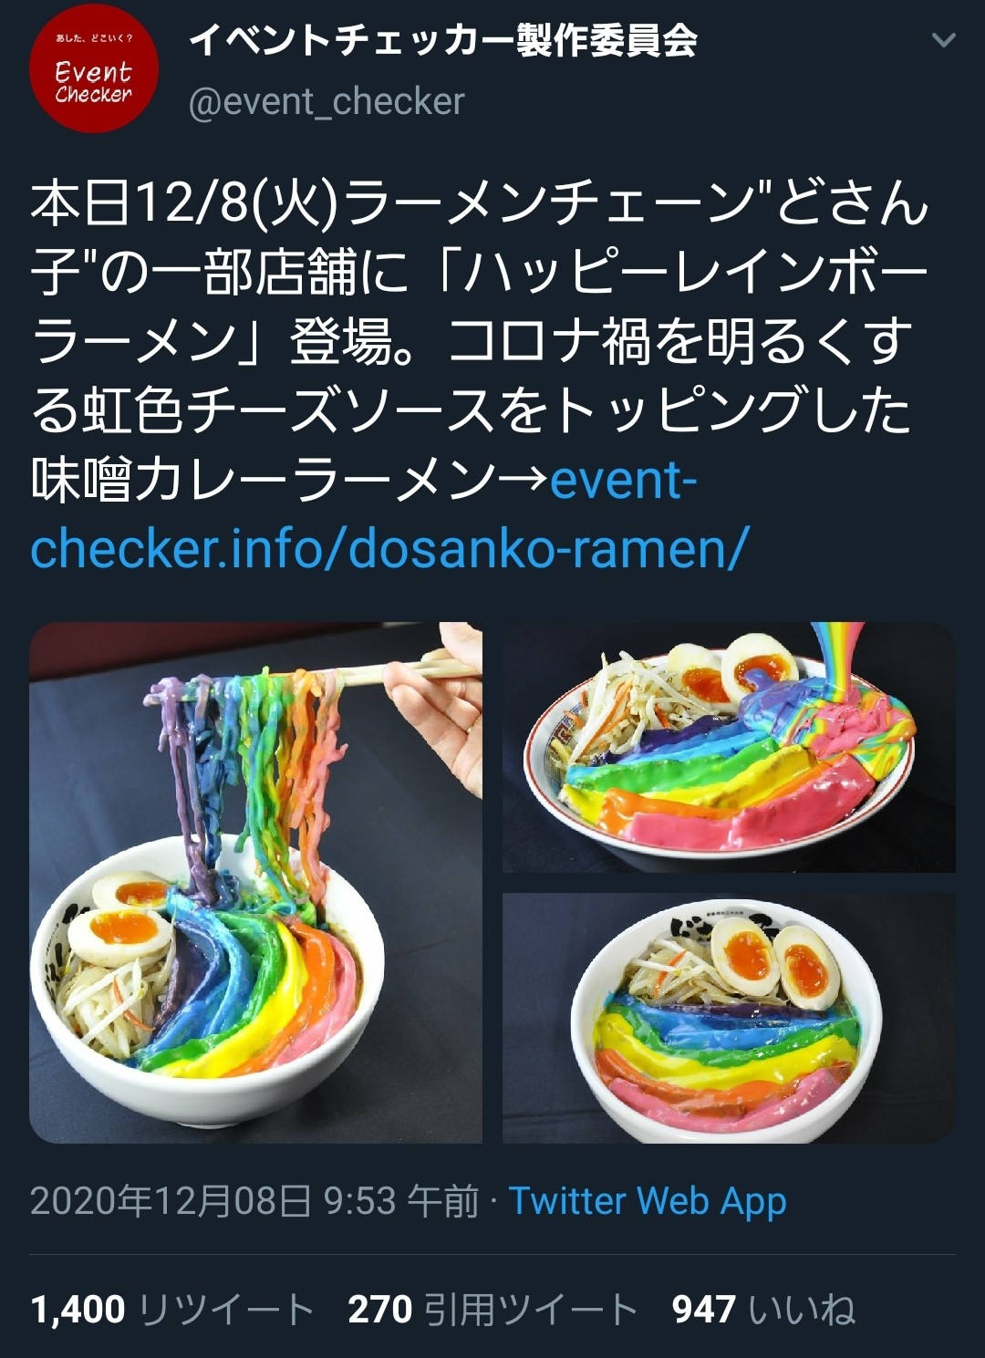Screen dimensions: 985x1358
Task: Click the Twitter Web App source link
Action: [x=648, y=1201]
